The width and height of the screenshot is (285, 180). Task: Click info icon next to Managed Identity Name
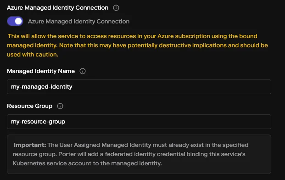pos(83,71)
